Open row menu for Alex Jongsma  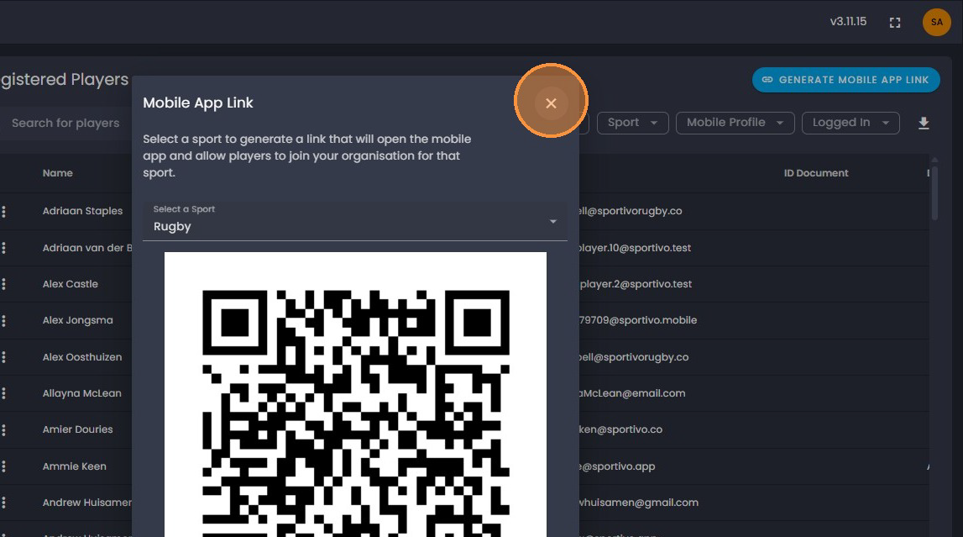point(3,321)
